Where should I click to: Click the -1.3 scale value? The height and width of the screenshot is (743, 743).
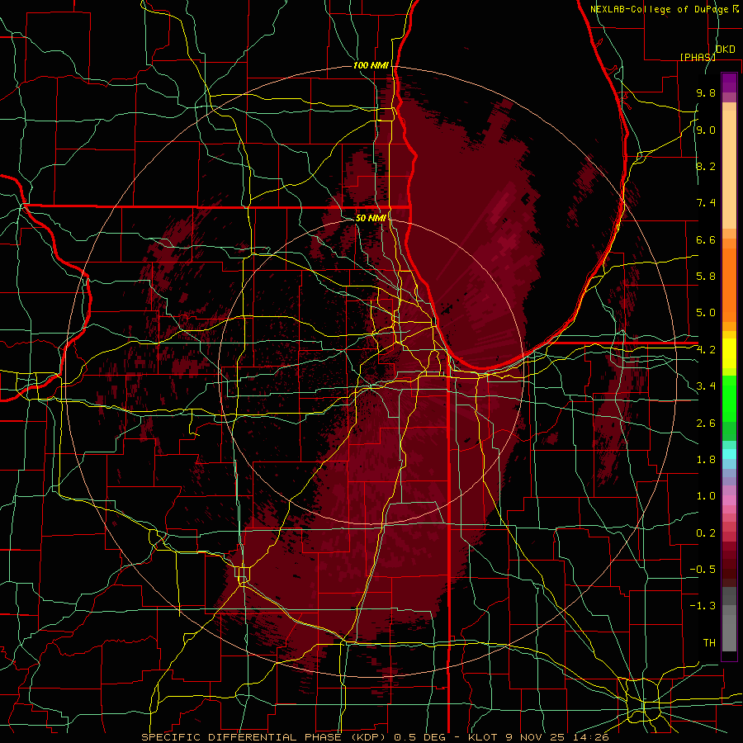click(703, 606)
